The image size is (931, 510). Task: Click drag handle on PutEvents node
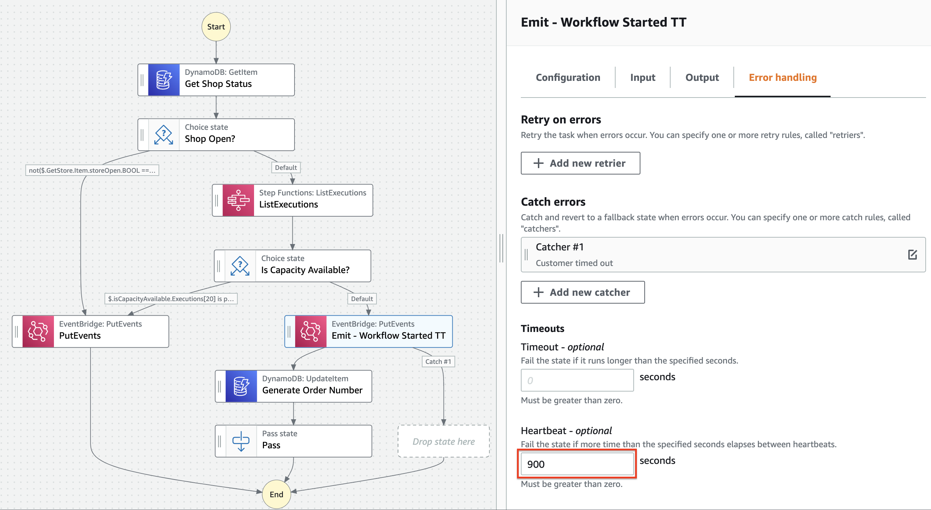click(x=17, y=332)
